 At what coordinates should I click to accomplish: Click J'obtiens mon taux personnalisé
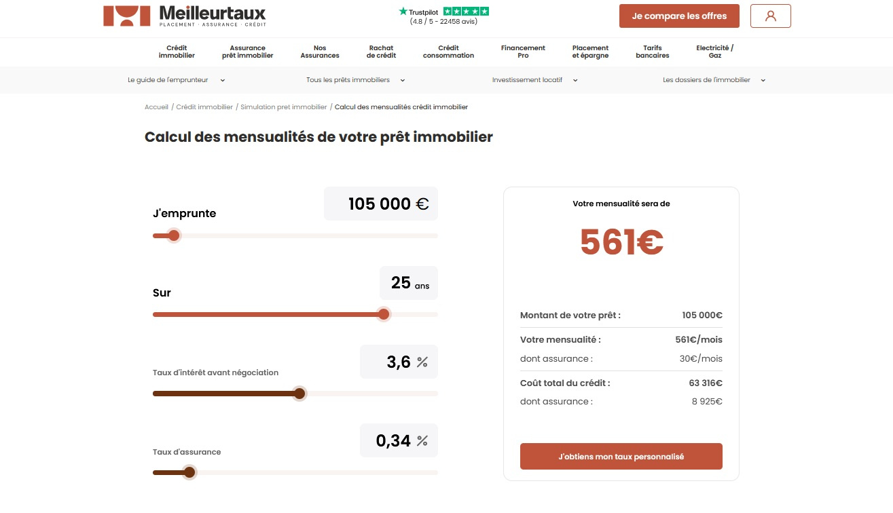[x=621, y=457]
